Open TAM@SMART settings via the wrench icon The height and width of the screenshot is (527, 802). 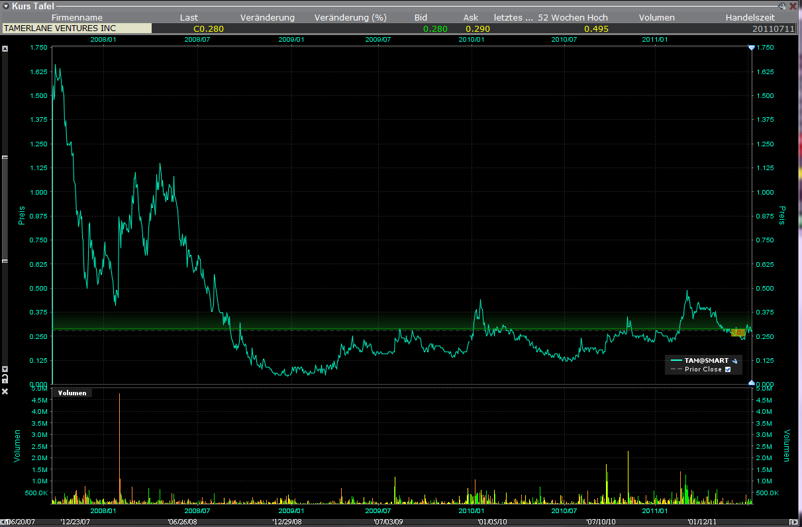(734, 361)
